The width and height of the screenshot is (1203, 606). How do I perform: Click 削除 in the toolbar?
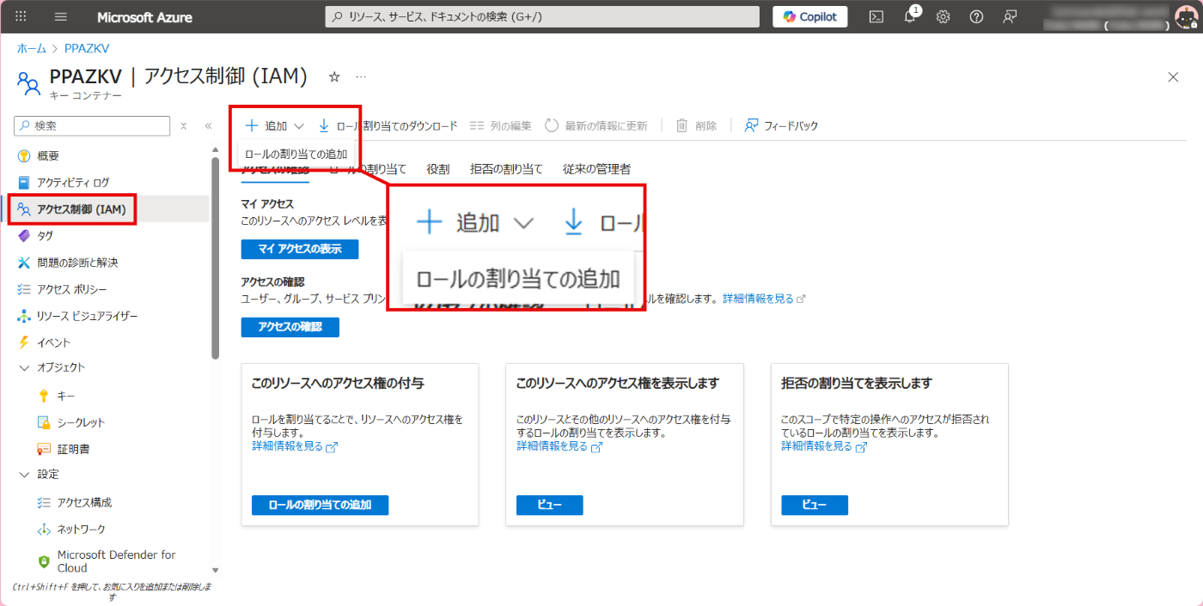696,125
